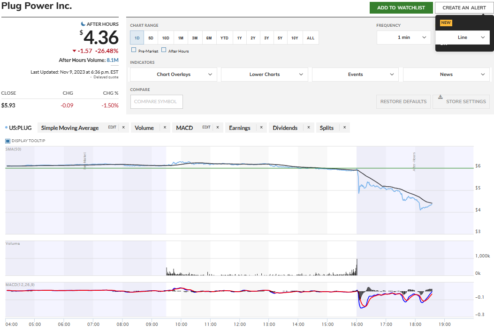Select the 10D chart range
This screenshot has height=332, width=494.
coord(166,38)
